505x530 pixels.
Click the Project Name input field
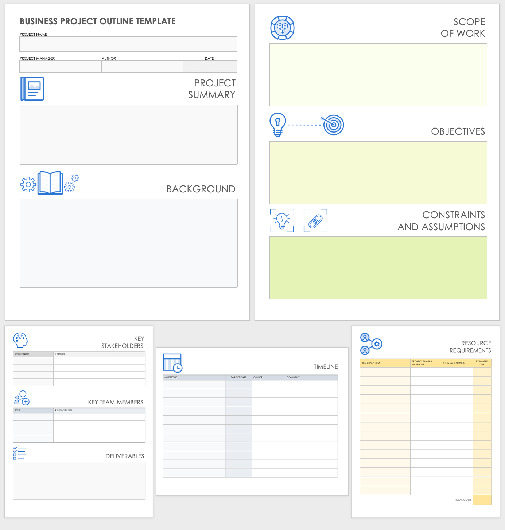128,44
